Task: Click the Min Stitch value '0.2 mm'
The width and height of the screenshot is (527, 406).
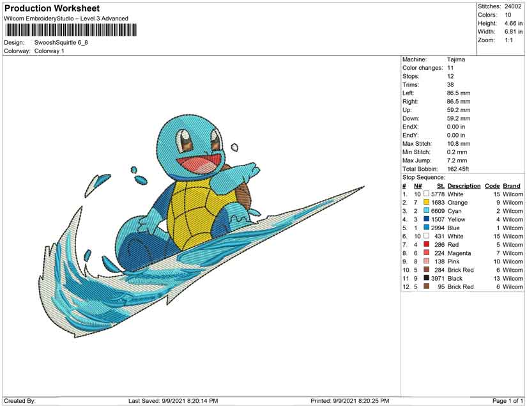Action: coord(457,152)
